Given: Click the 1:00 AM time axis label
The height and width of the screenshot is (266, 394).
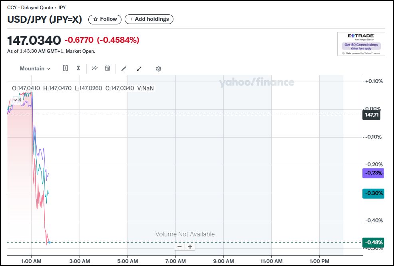Looking at the screenshot, I should coord(32,261).
